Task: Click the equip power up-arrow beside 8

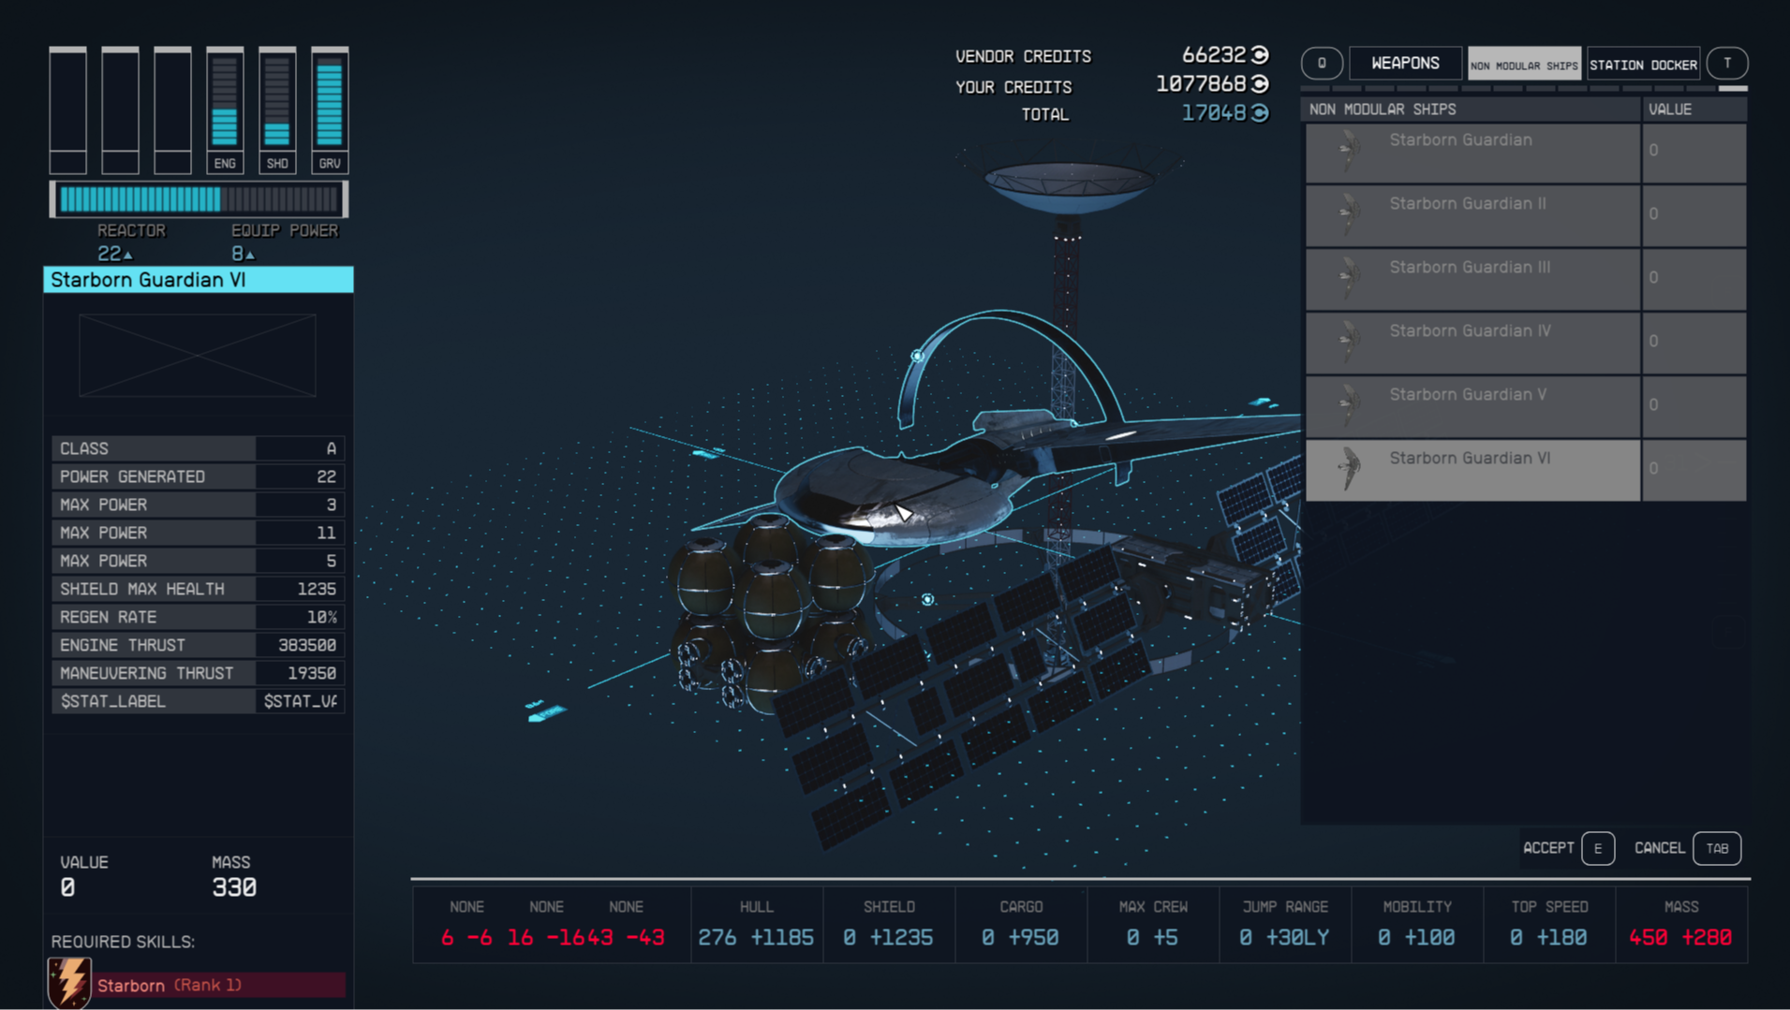Action: pyautogui.click(x=250, y=255)
